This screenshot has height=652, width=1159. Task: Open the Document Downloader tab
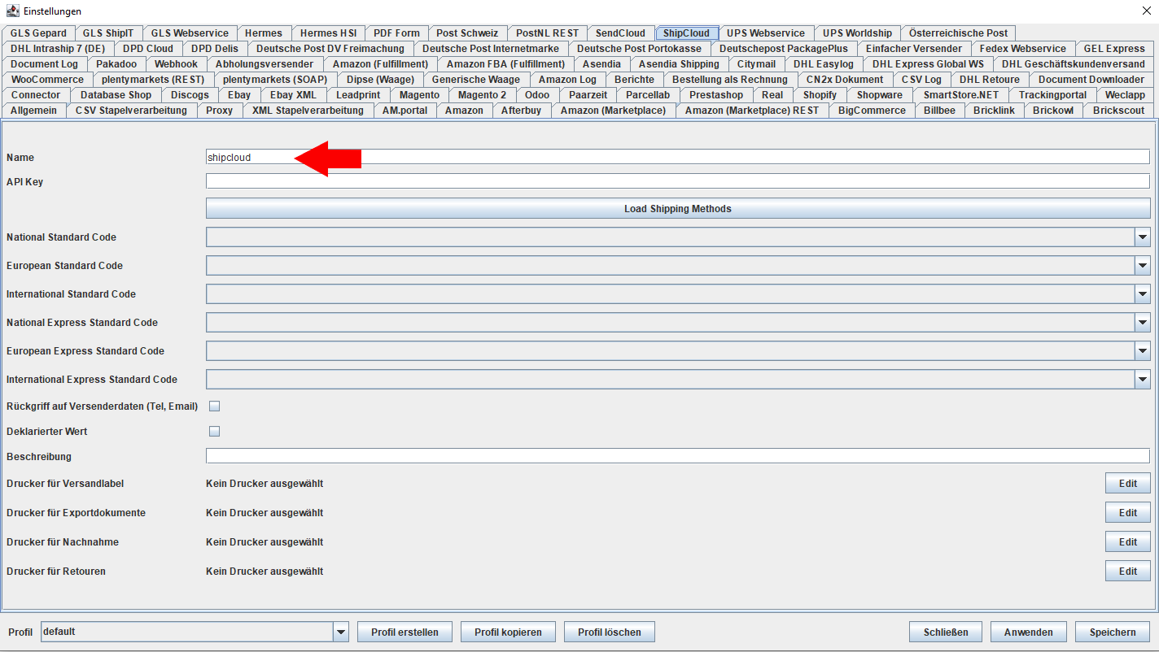click(1091, 80)
